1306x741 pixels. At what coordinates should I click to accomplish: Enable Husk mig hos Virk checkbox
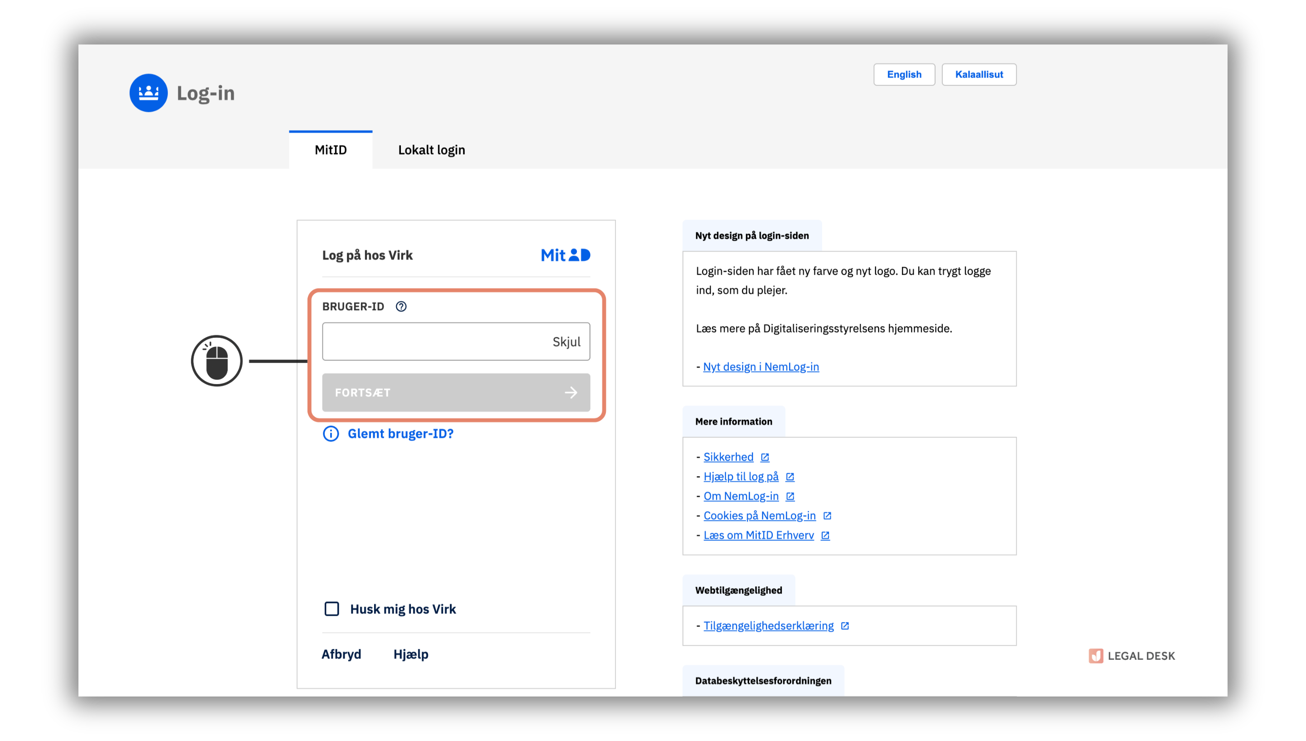331,609
